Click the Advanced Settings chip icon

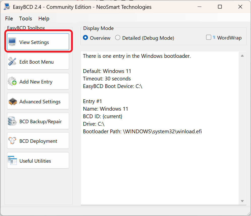point(12,101)
